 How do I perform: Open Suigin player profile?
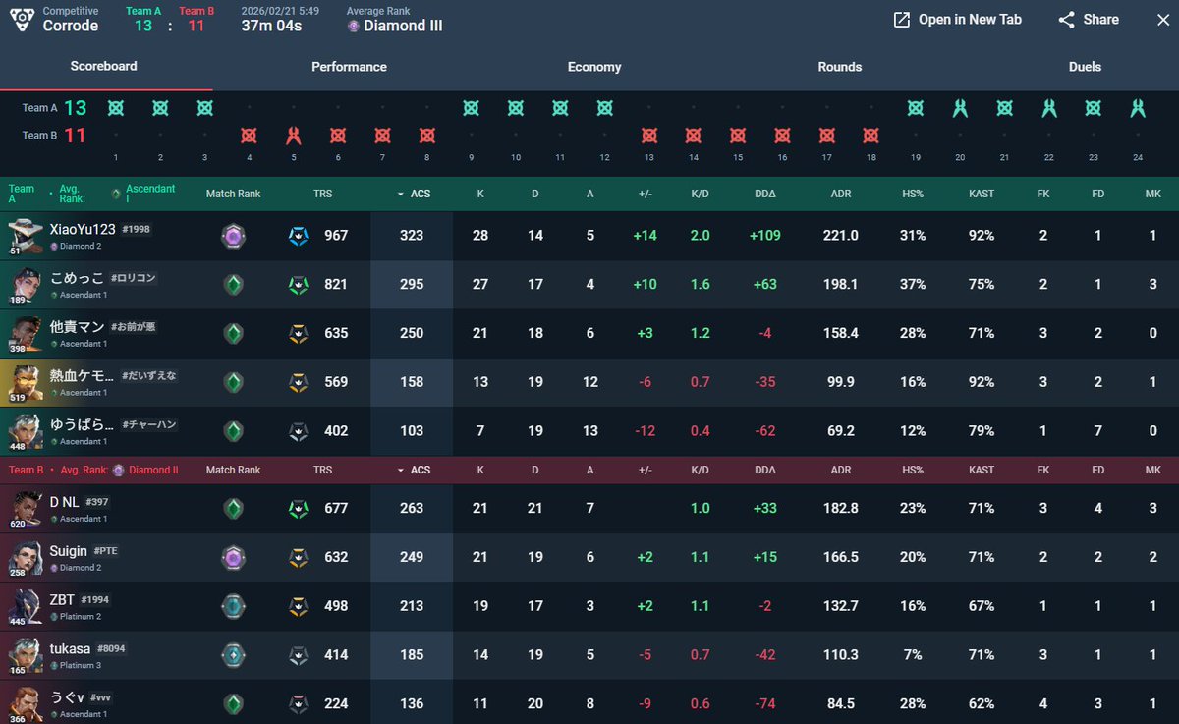(x=69, y=551)
